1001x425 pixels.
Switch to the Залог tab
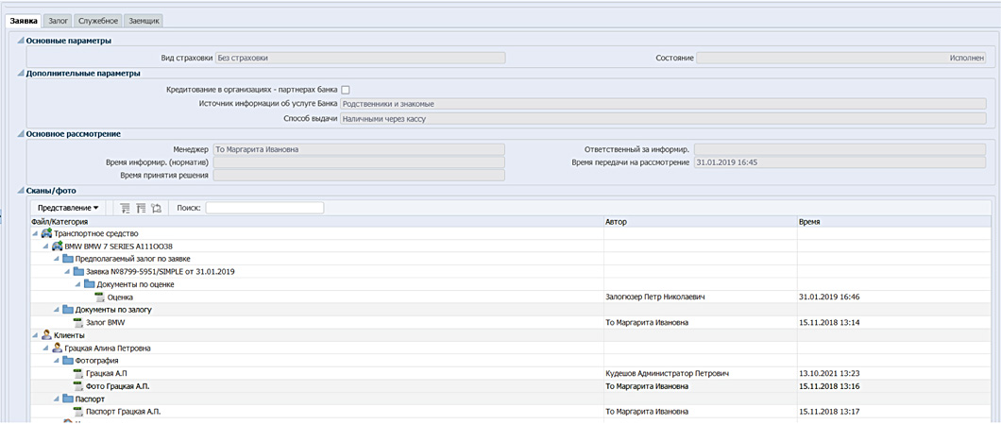[58, 19]
